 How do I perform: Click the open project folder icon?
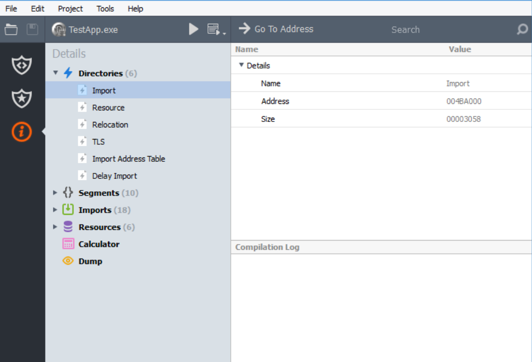(11, 30)
